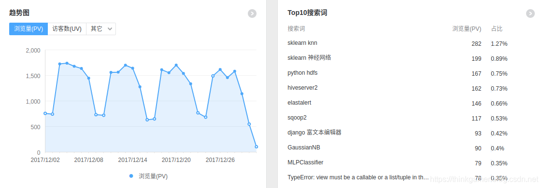
Task: Click the last data point on chart
Action: (256, 147)
